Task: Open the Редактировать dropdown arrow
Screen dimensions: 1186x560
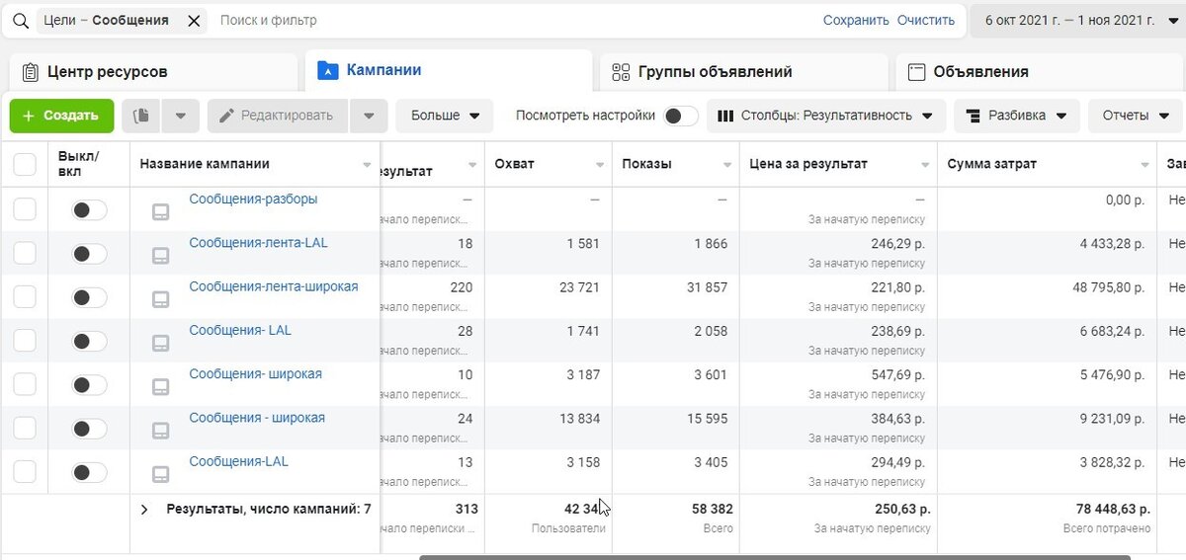Action: [369, 116]
